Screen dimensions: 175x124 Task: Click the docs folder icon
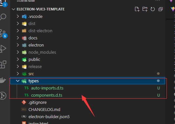(x=24, y=38)
